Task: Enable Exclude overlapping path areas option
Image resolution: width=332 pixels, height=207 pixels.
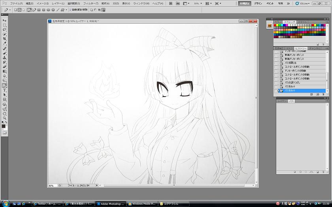Action: pos(103,10)
